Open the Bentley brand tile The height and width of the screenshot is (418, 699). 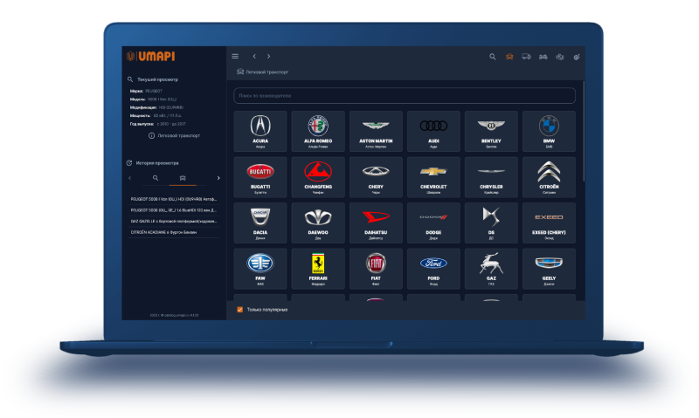pyautogui.click(x=491, y=131)
